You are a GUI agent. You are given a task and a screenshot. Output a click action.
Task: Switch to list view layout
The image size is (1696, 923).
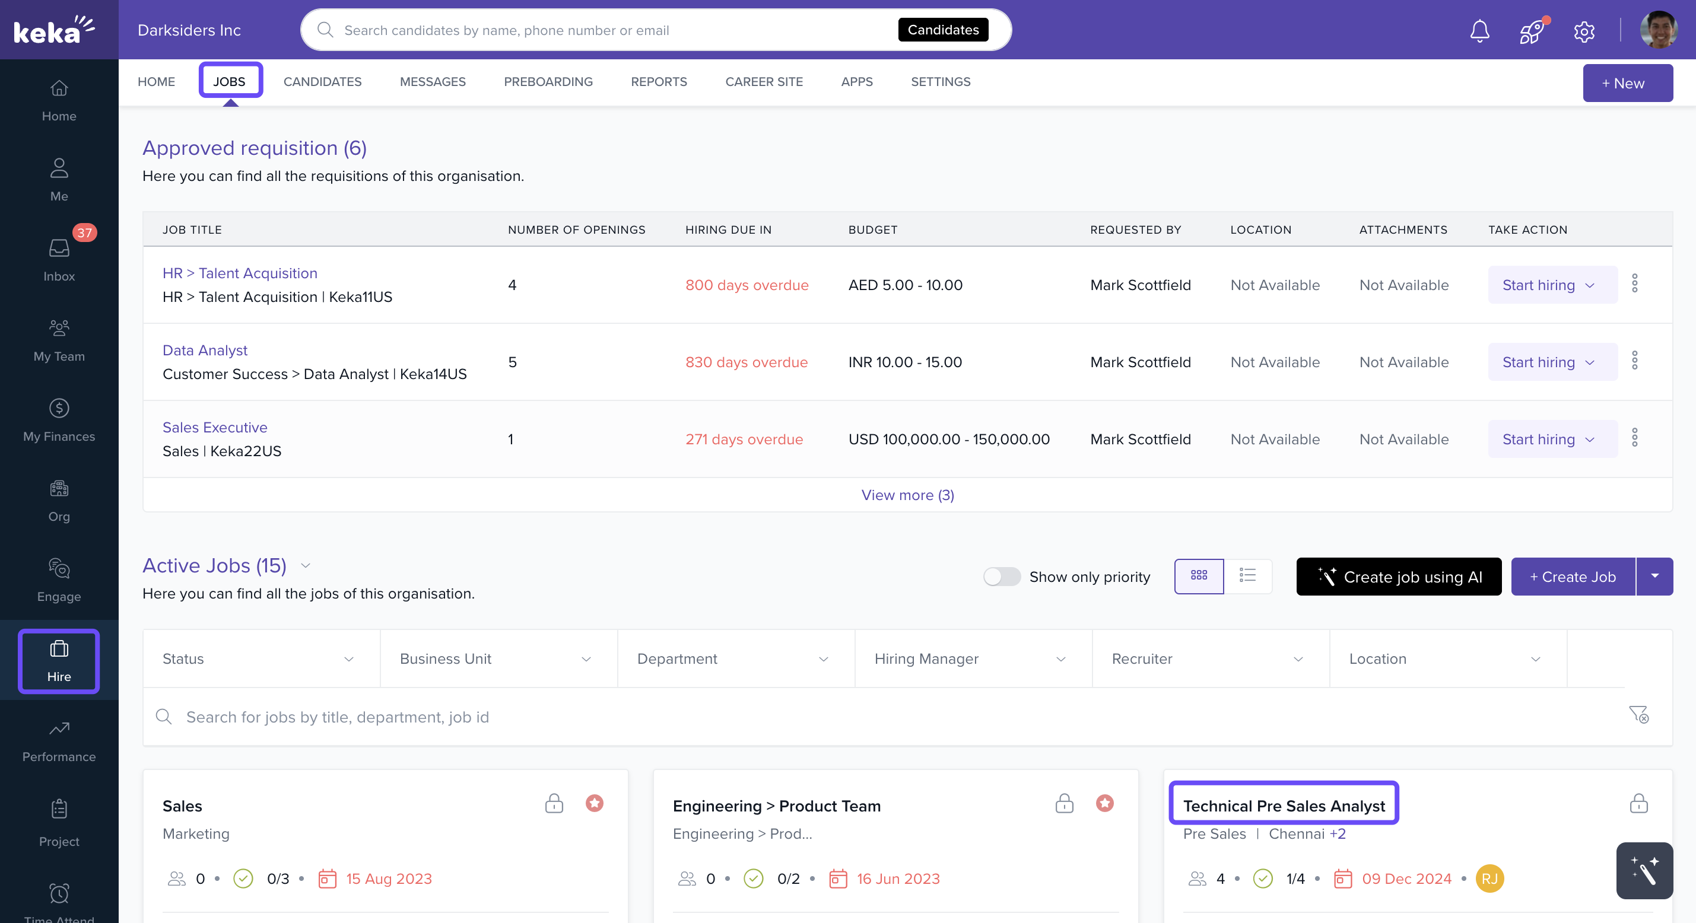(1247, 576)
